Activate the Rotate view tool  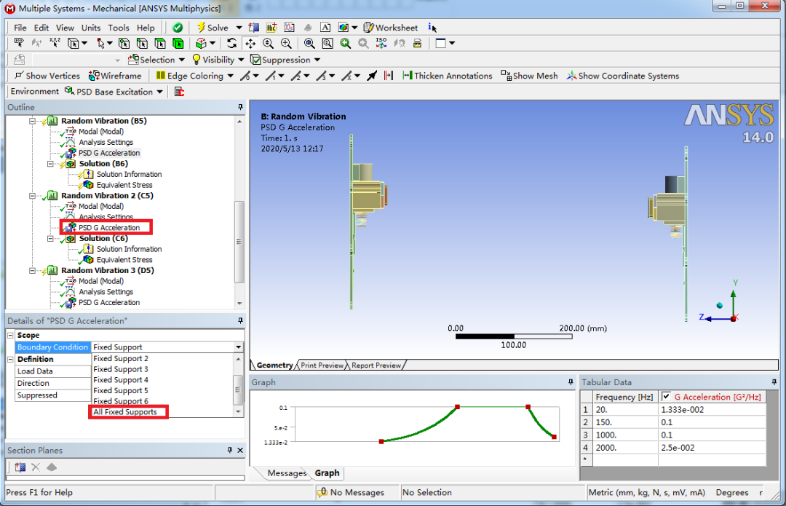231,44
